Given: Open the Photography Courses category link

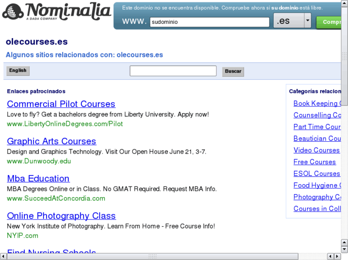Looking at the screenshot, I should point(317,198).
